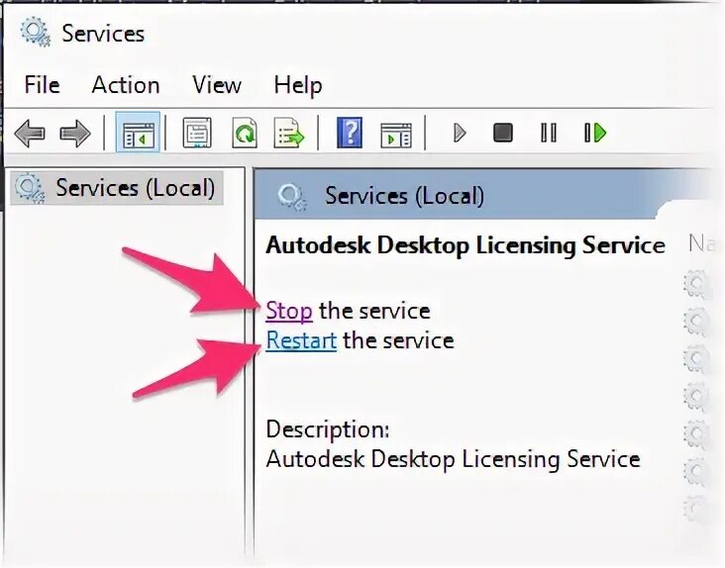Viewport: 725px width, 568px height.
Task: Click the Stop the service link
Action: tap(289, 311)
